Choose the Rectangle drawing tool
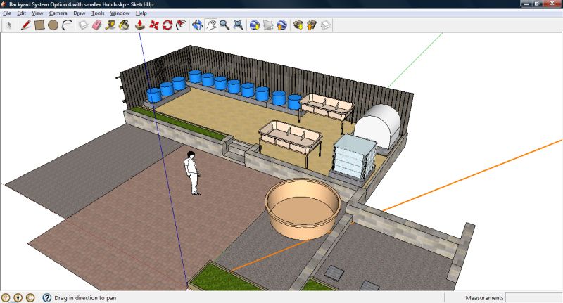The height and width of the screenshot is (303, 563). pos(39,25)
